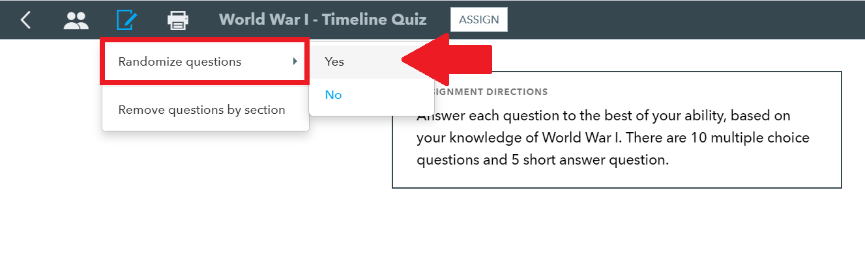Click the large red arrow graphic
Image resolution: width=865 pixels, height=255 pixels.
tap(447, 62)
